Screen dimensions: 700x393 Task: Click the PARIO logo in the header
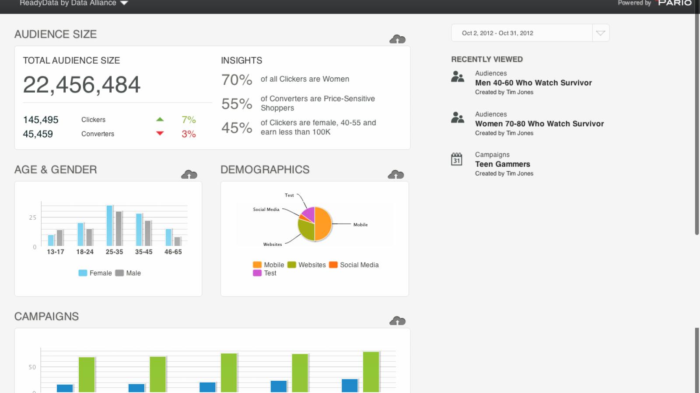click(x=675, y=3)
